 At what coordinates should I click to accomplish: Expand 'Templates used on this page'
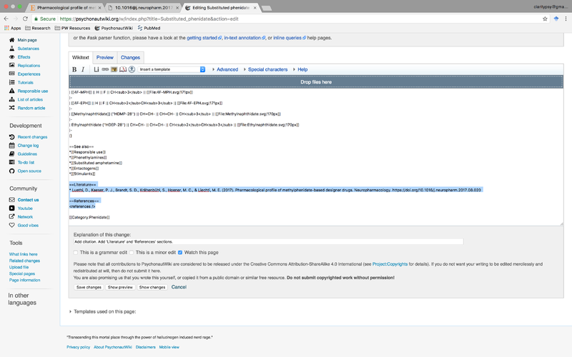coord(103,311)
